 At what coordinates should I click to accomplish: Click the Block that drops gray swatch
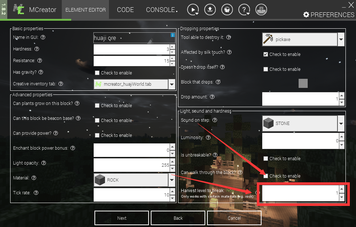[x=303, y=84]
